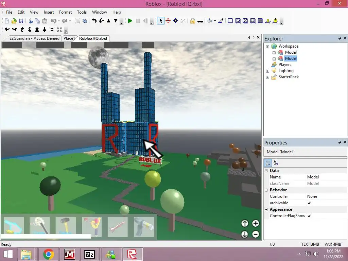The image size is (348, 261).
Task: Click the Ungroup selection icon
Action: pyautogui.click(x=85, y=21)
